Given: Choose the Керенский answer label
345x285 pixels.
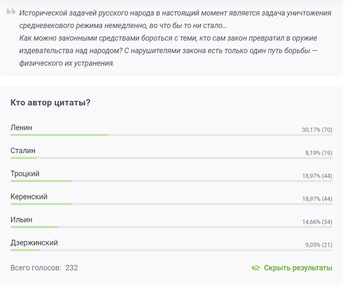Looking at the screenshot, I should tap(29, 197).
